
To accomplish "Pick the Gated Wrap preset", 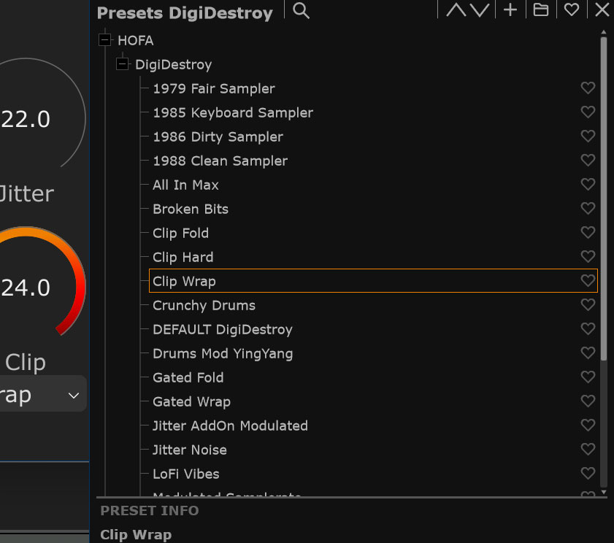I will coord(191,401).
